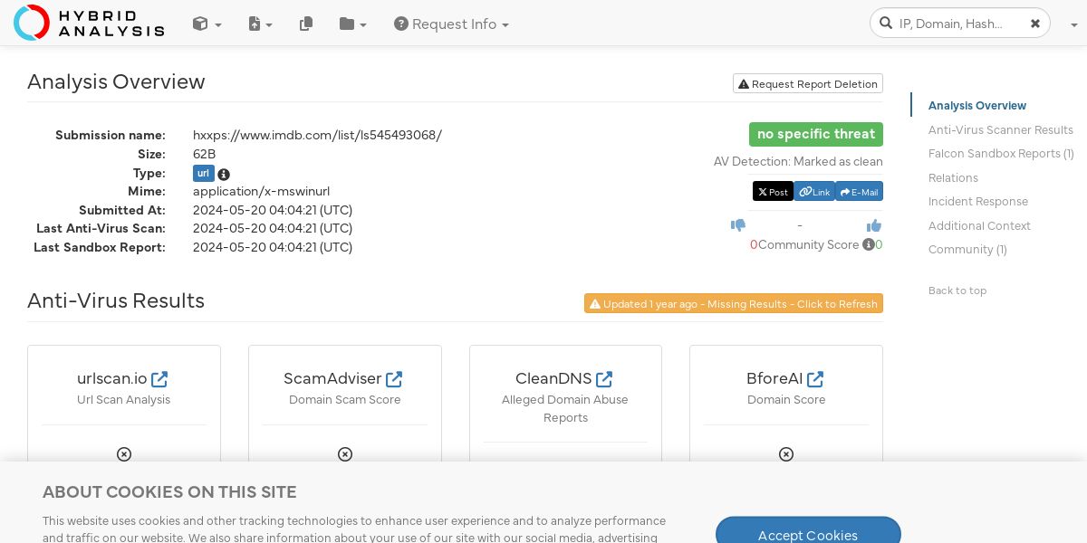Share the report by E-Mail

pos(859,192)
